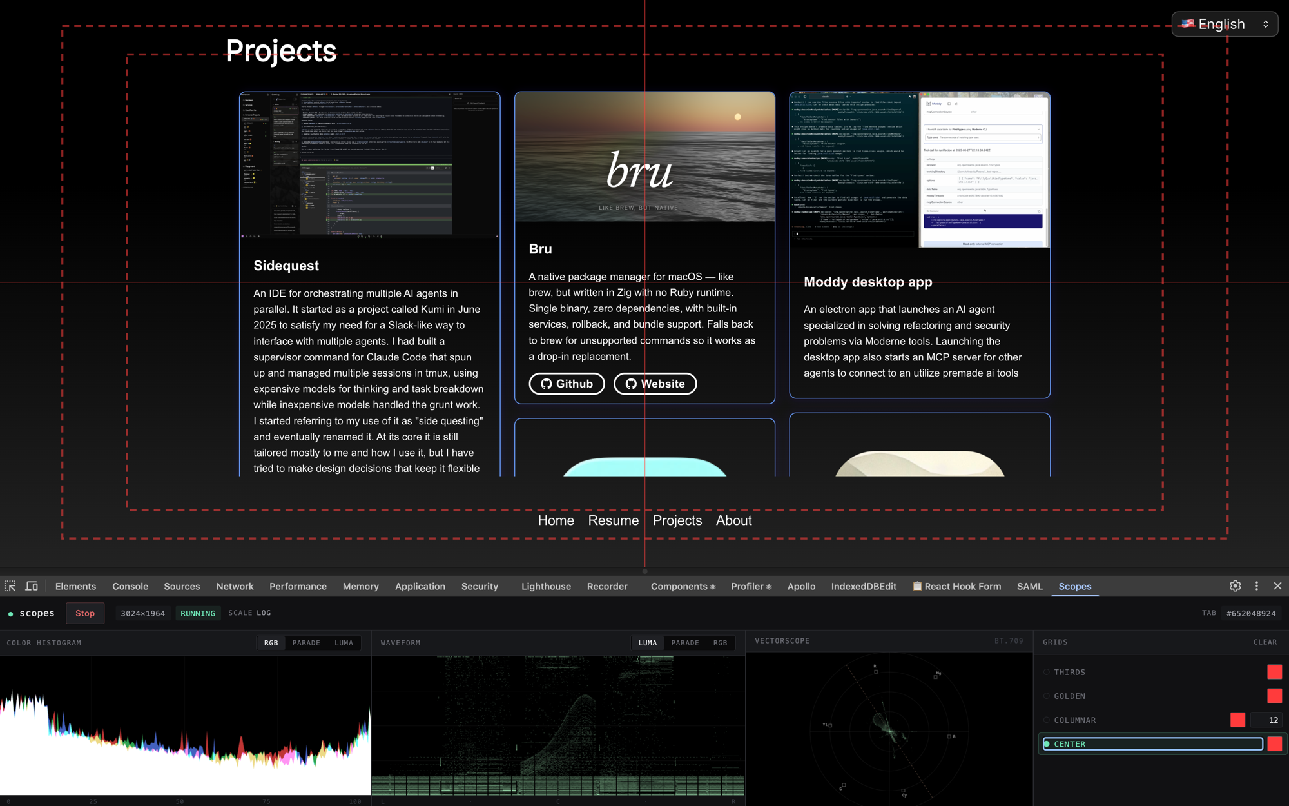Toggle the device emulation toolbar icon
The height and width of the screenshot is (806, 1289).
pos(31,586)
